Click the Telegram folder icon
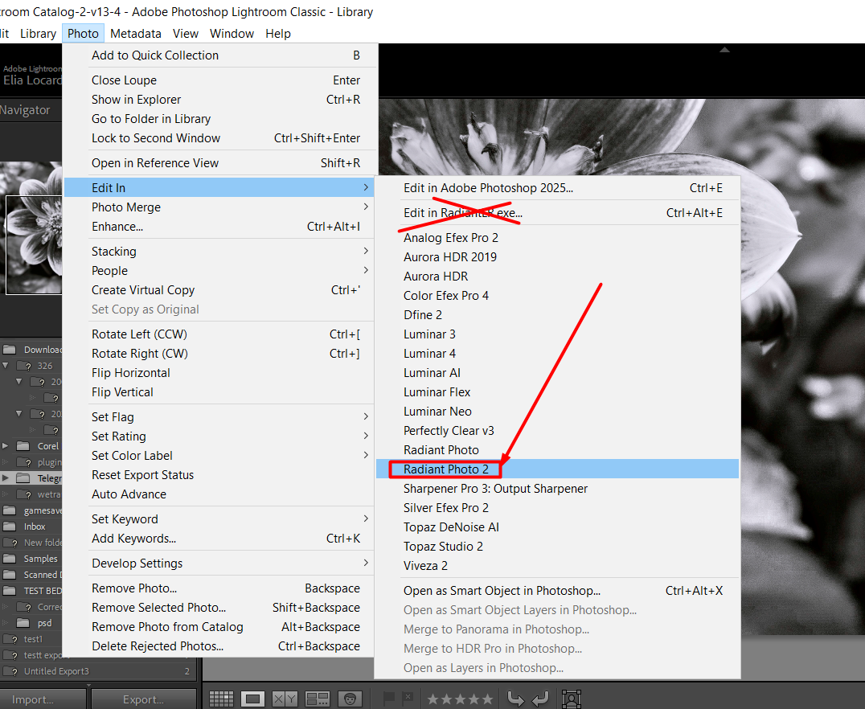The image size is (865, 709). 23,477
